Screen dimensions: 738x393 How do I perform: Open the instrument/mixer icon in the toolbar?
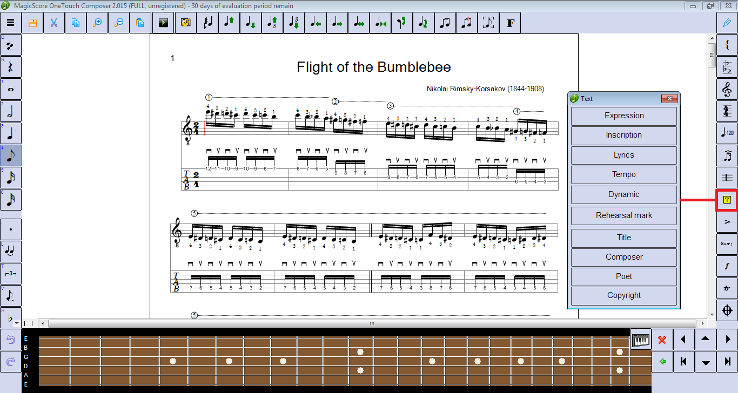click(185, 23)
